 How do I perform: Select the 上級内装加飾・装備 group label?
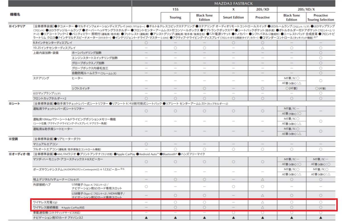[x=46, y=53]
